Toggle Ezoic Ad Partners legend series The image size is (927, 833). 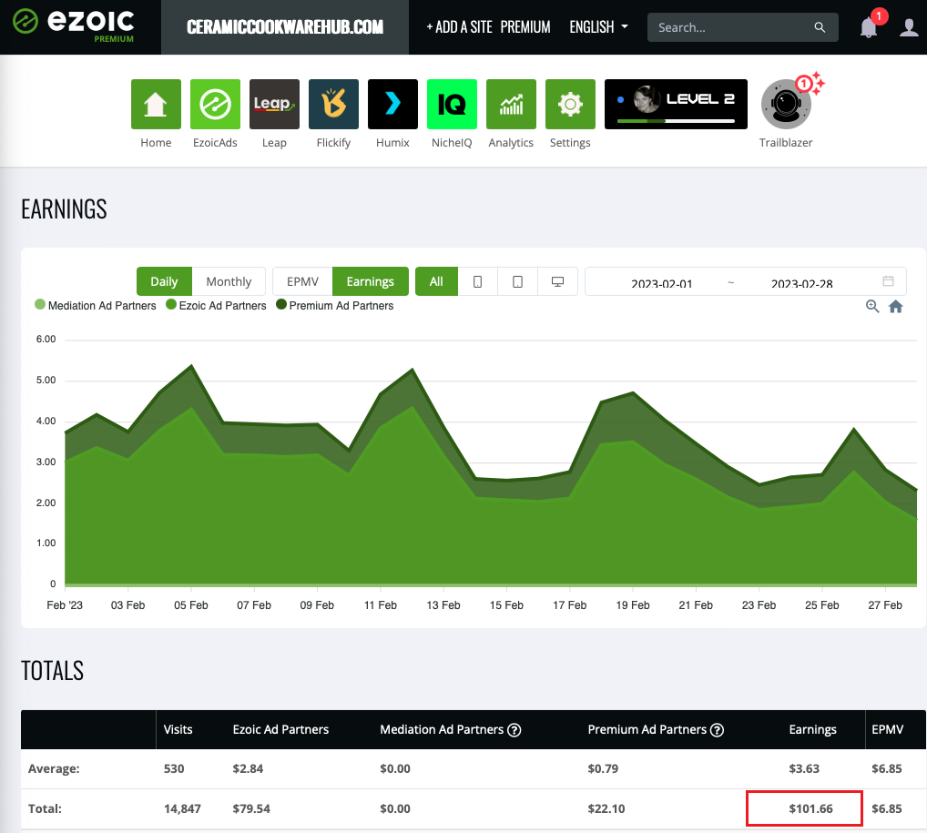pyautogui.click(x=217, y=305)
